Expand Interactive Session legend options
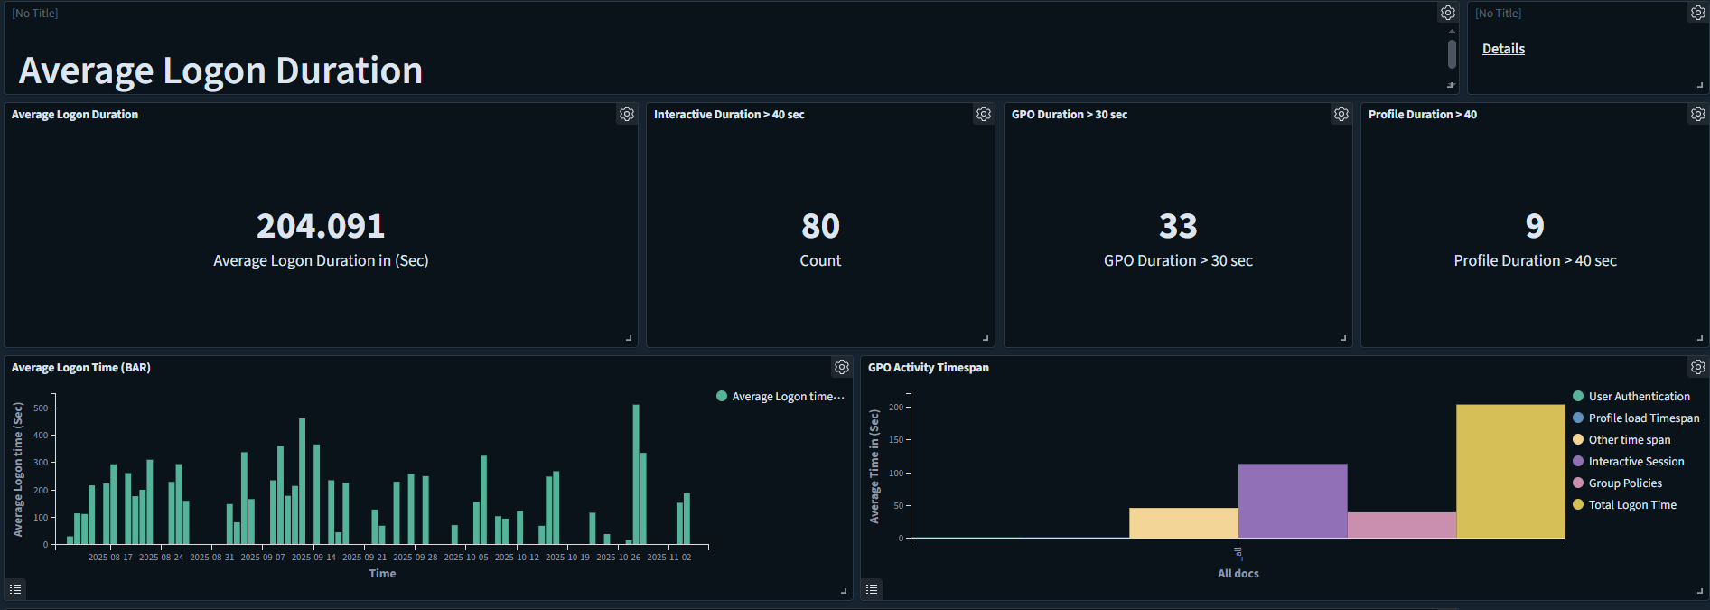1710x610 pixels. (1636, 462)
